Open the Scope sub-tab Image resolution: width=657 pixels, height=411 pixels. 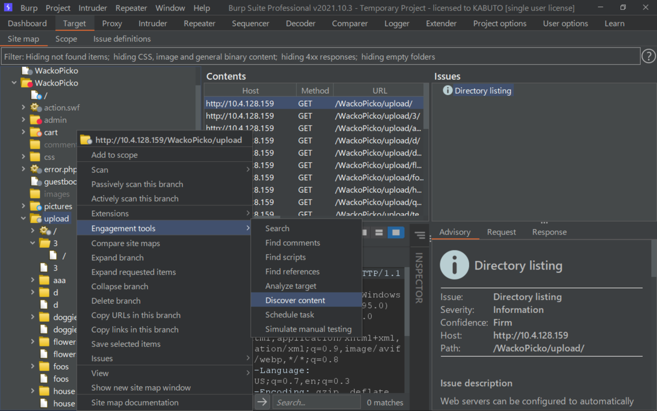pos(66,39)
